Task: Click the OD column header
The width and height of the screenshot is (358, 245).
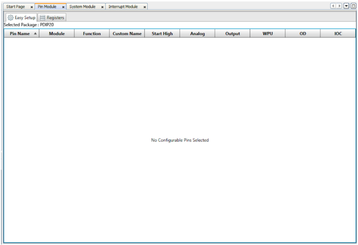Action: [303, 33]
